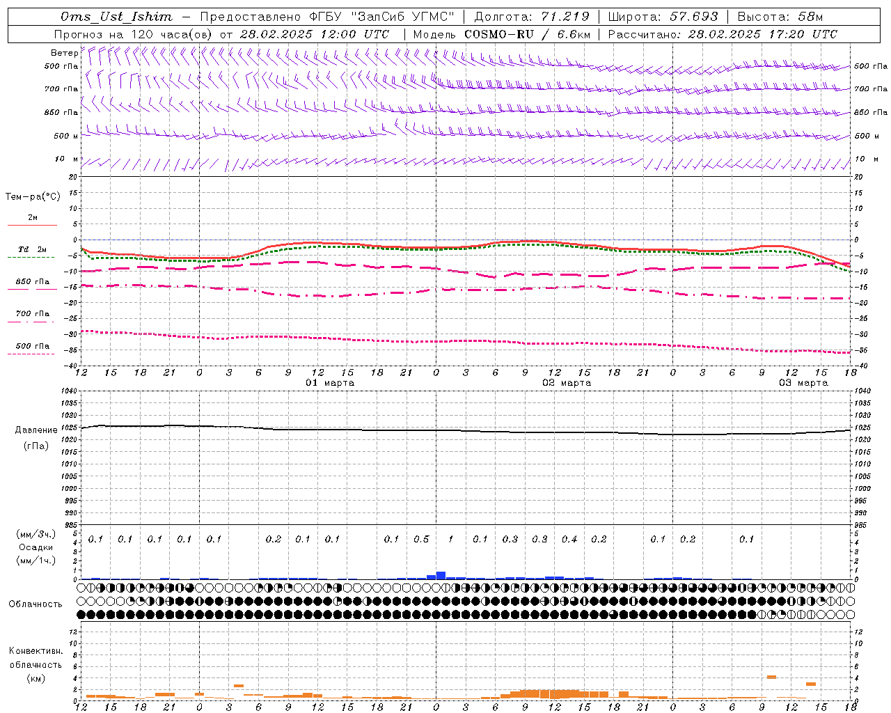
Task: Click the (мм/1ч.) unit label
Action: tap(36, 561)
